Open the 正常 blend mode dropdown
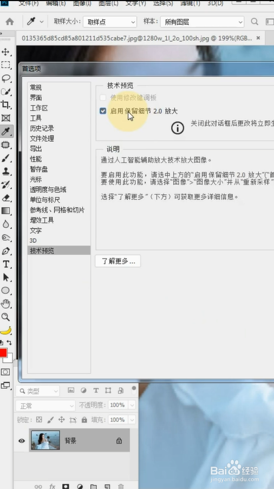 click(x=45, y=406)
